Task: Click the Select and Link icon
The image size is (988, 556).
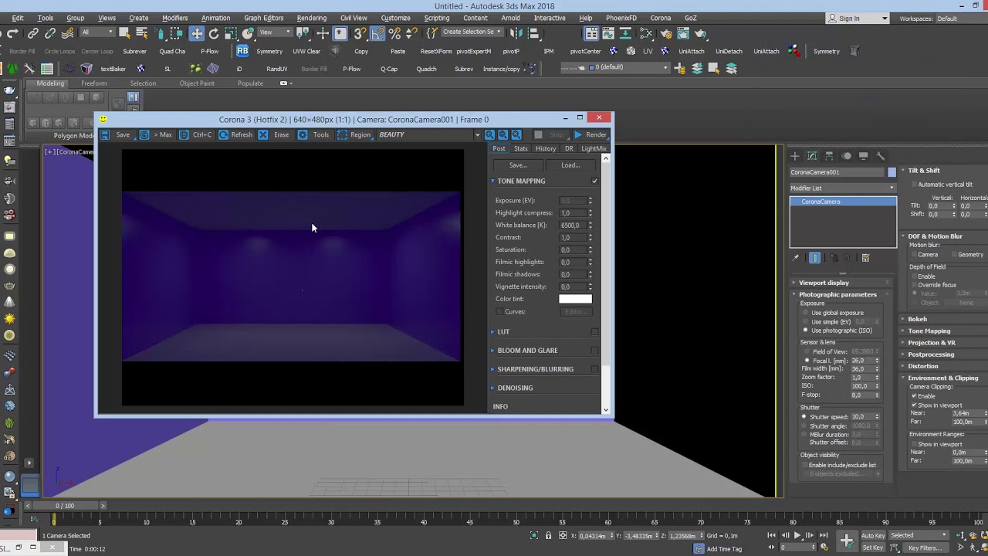Action: (33, 33)
